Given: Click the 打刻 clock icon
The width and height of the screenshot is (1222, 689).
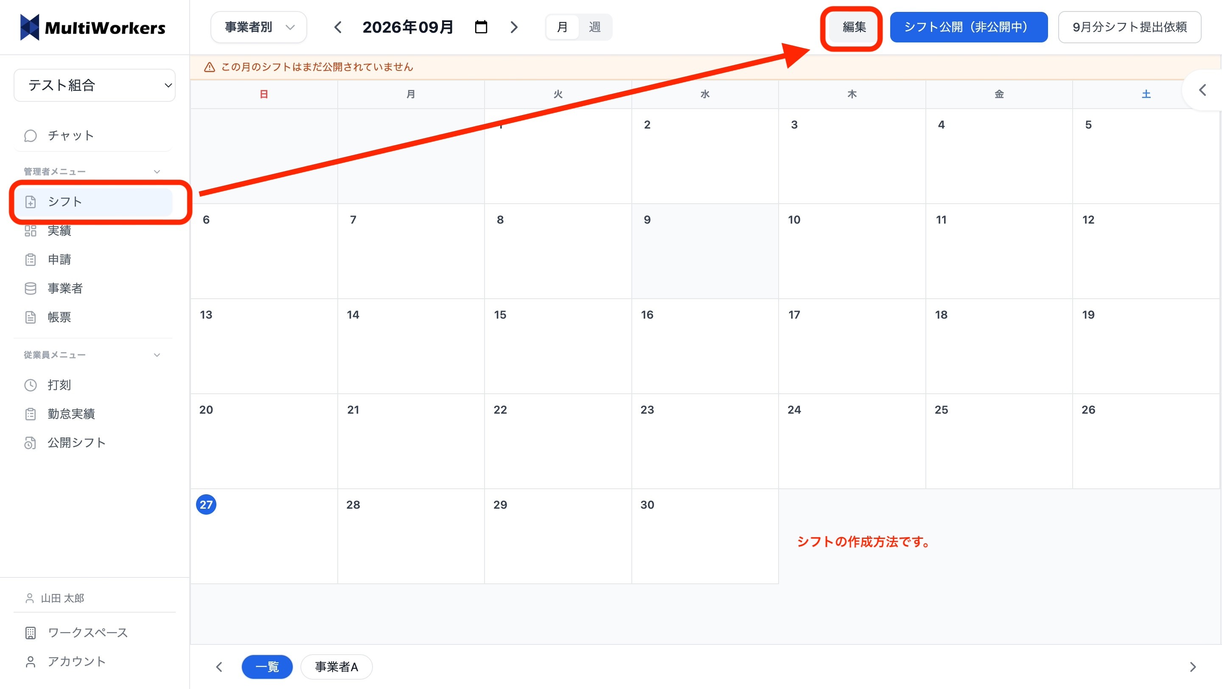Looking at the screenshot, I should coord(31,385).
